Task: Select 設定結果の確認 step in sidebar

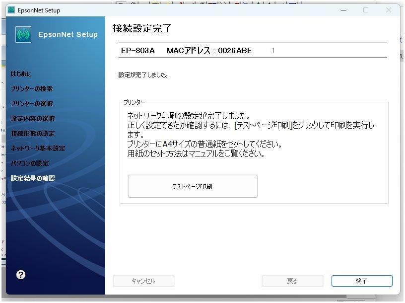Action: click(x=33, y=178)
